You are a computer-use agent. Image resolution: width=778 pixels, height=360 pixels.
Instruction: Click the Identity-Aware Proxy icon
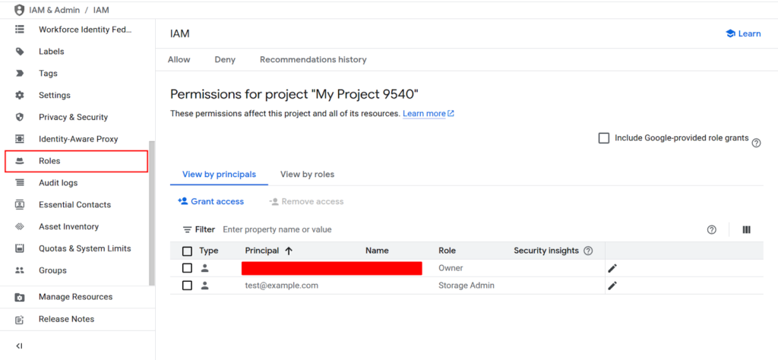[x=19, y=139]
